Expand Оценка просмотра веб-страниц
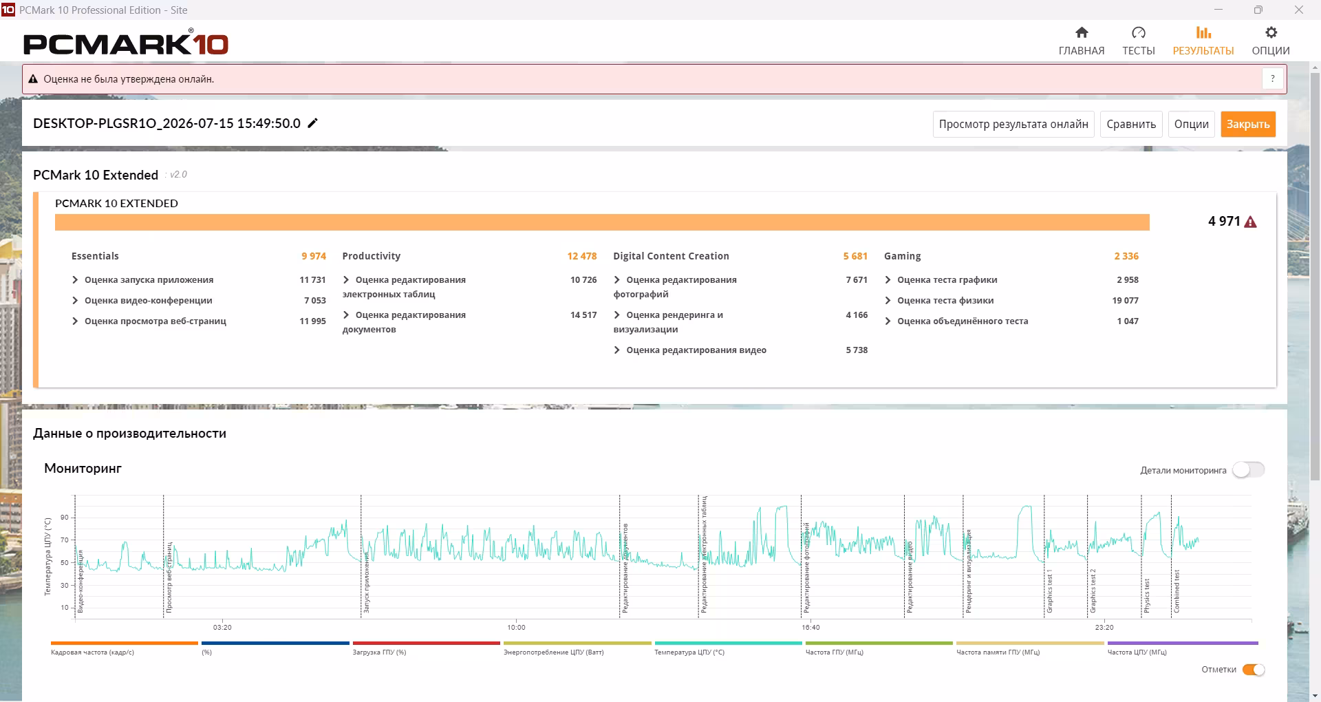The height and width of the screenshot is (702, 1321). pyautogui.click(x=75, y=321)
